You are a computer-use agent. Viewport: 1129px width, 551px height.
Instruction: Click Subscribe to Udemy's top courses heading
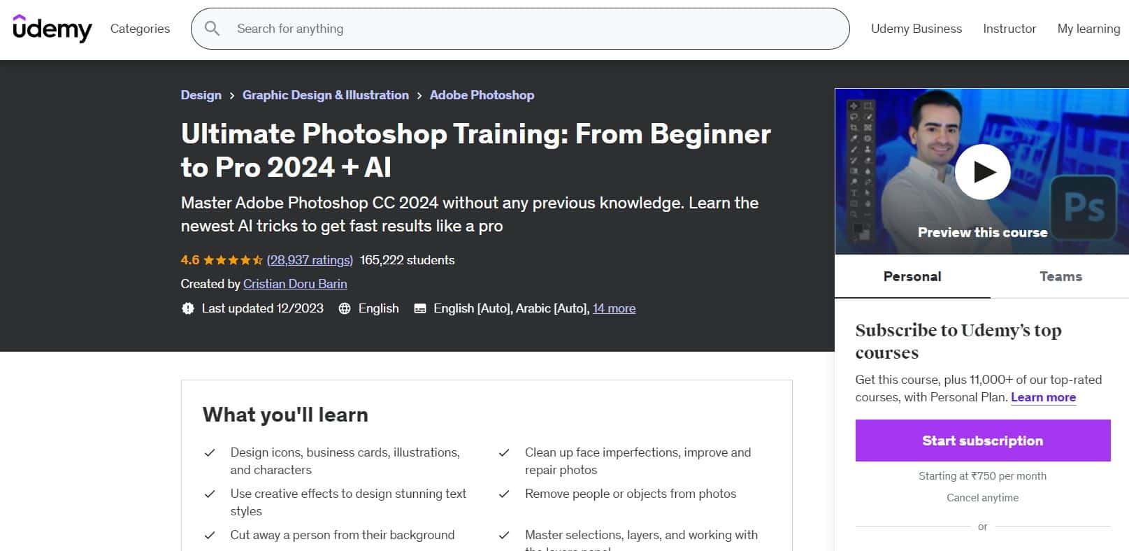point(958,341)
